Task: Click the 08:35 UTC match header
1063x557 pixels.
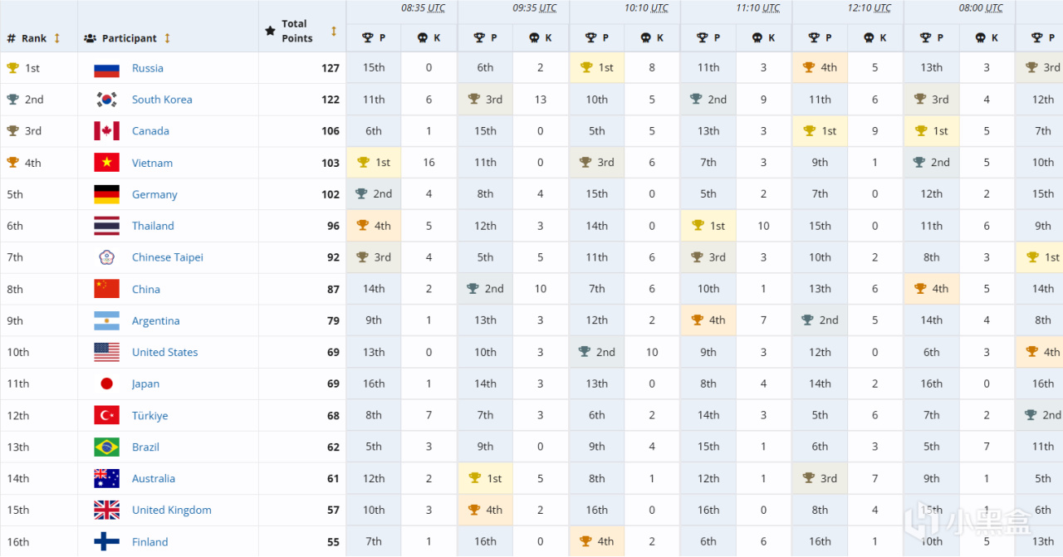Action: (x=423, y=8)
